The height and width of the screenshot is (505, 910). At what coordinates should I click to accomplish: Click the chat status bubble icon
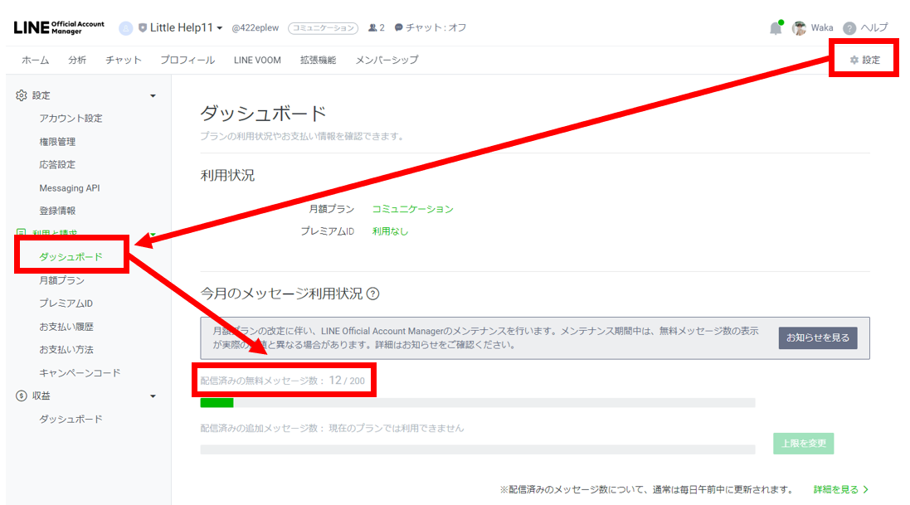point(399,28)
